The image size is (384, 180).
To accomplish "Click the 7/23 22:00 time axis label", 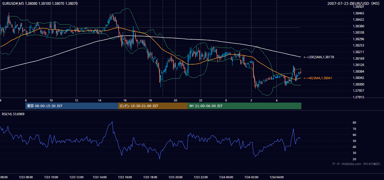I will 201,177.
